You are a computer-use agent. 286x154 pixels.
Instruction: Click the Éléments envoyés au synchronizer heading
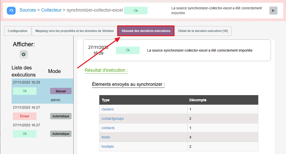[128, 84]
